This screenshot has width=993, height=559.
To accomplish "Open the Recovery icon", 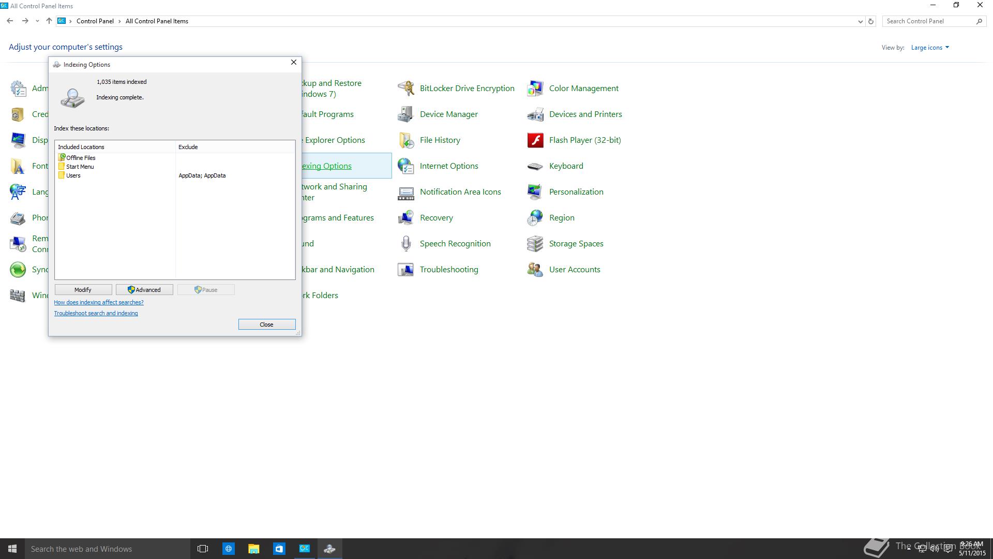I will tap(406, 218).
